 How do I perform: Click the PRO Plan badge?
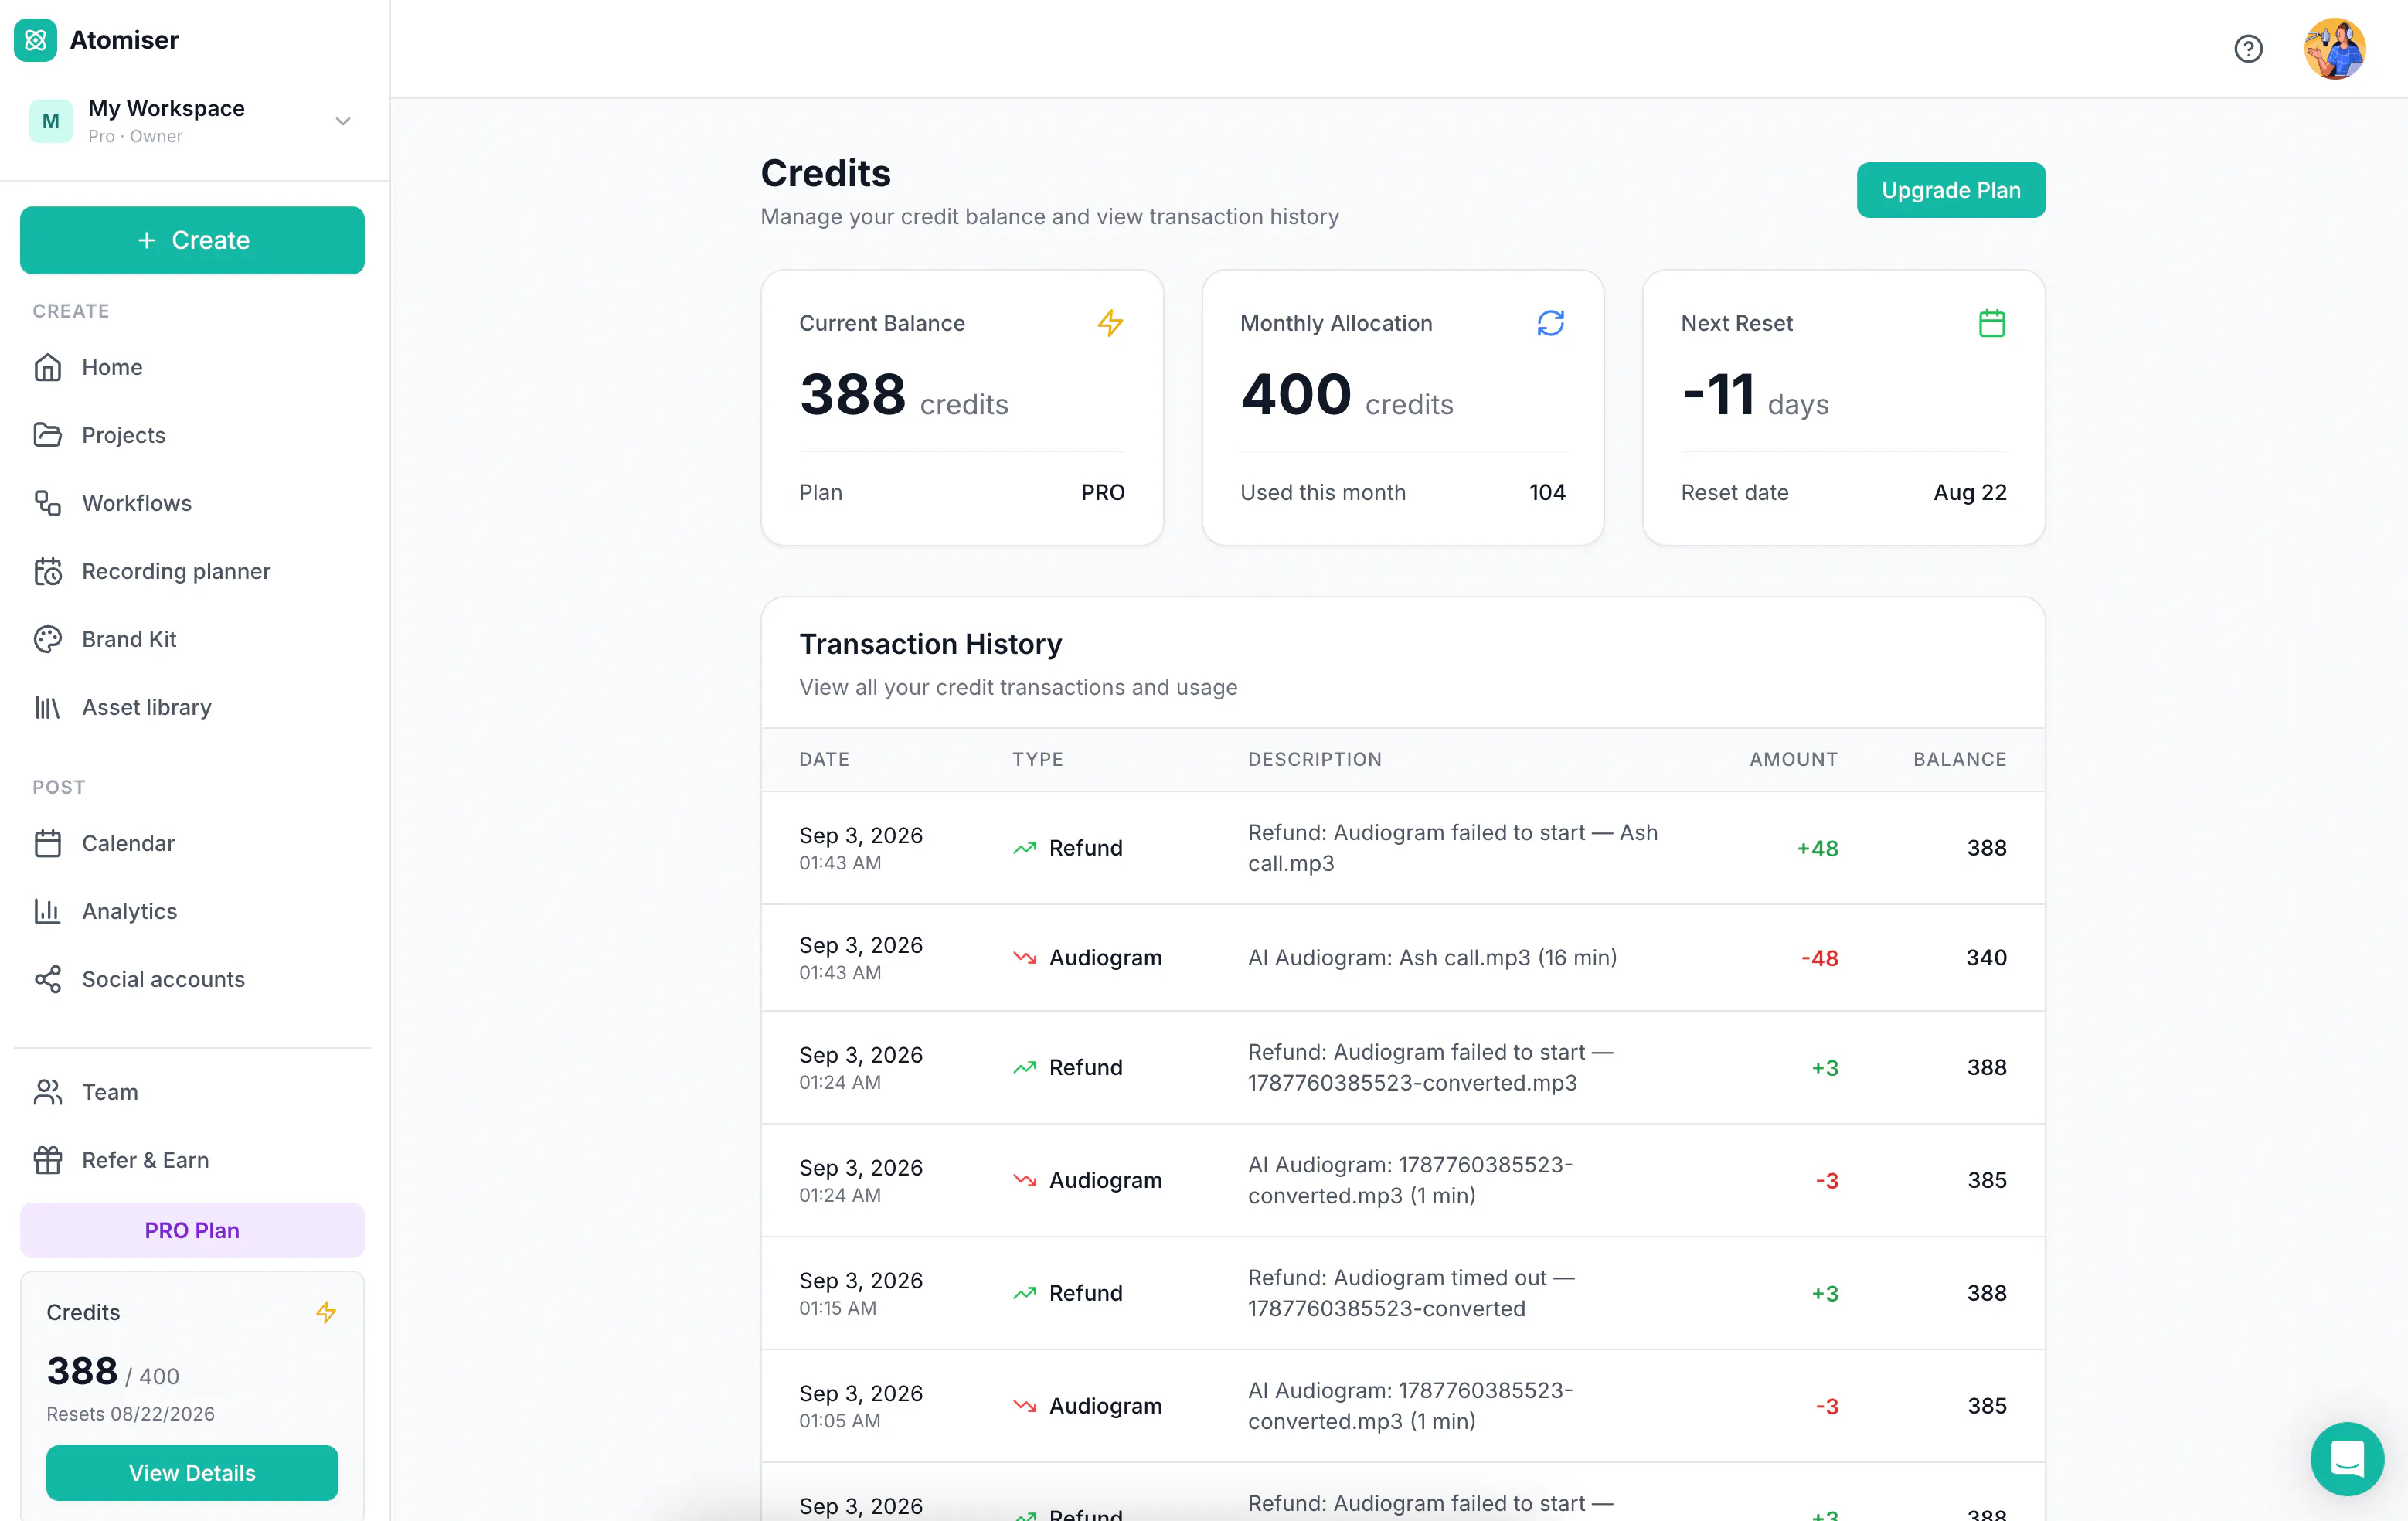pyautogui.click(x=192, y=1230)
